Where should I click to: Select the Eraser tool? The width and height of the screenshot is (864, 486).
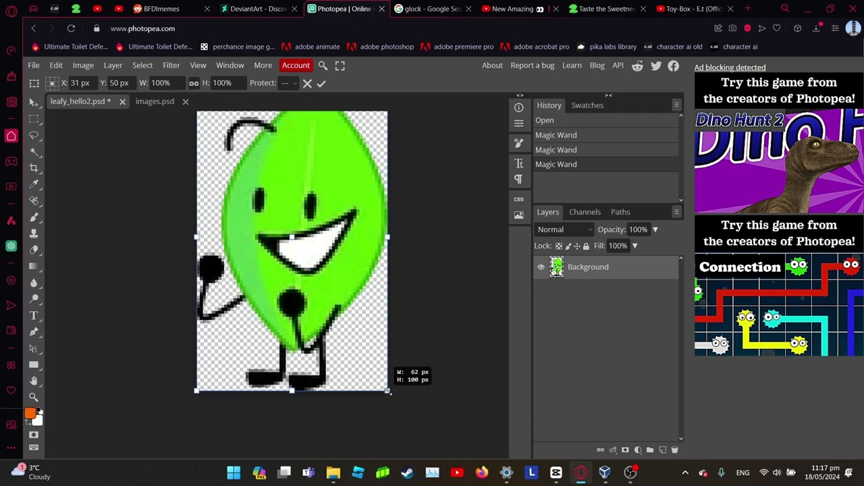[34, 250]
